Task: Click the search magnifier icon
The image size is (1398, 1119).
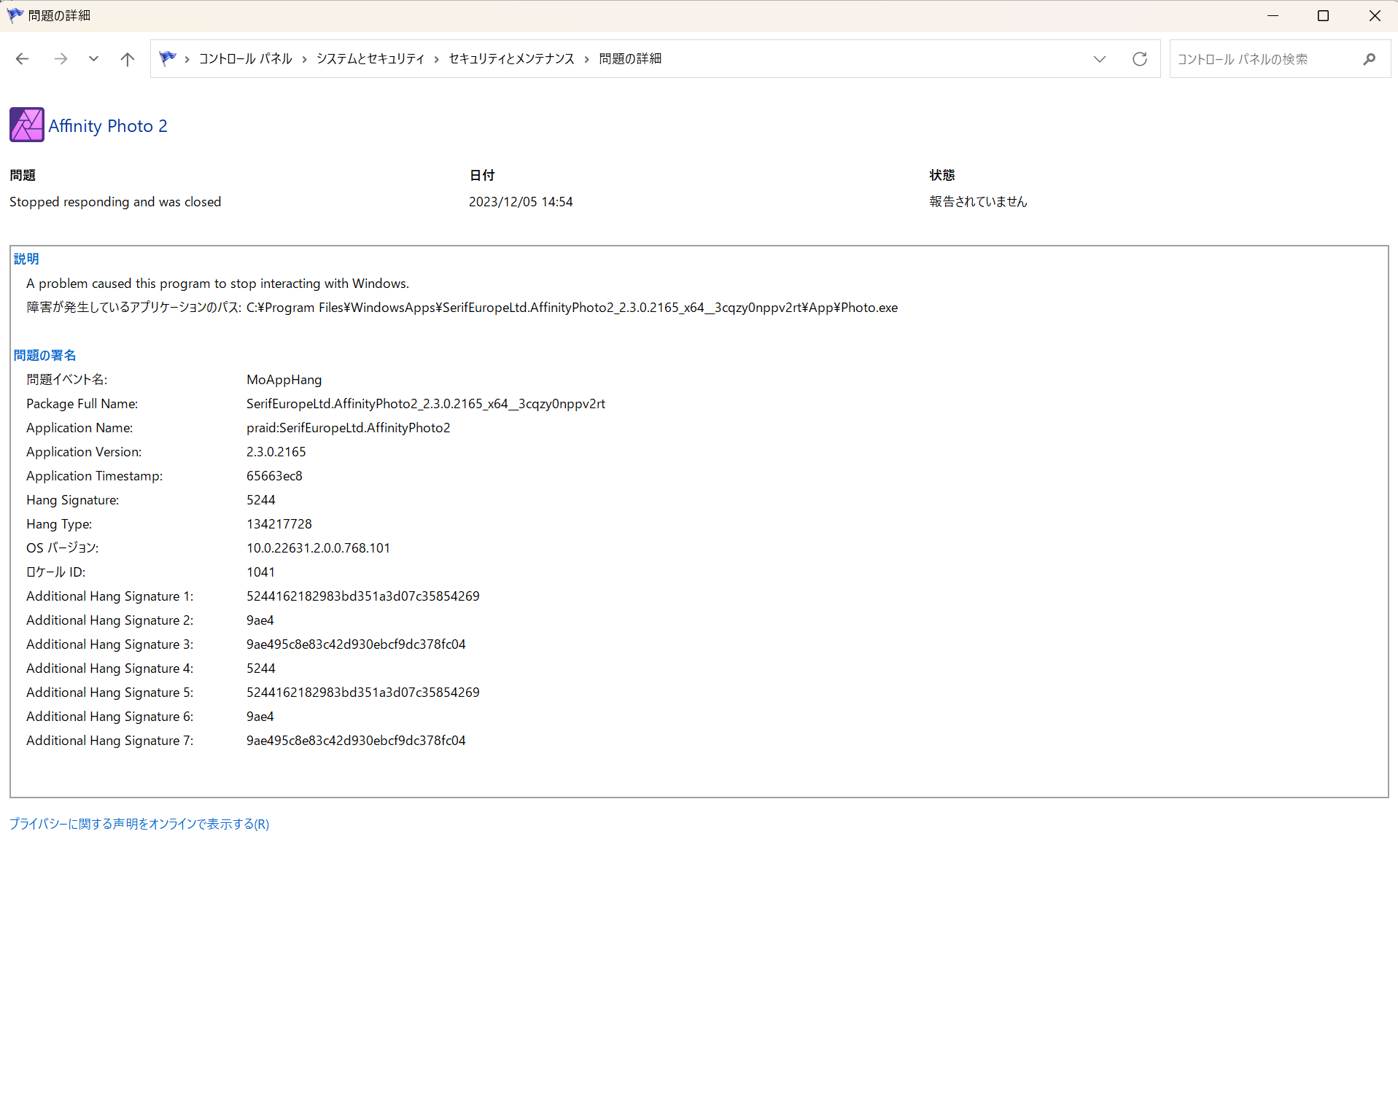Action: tap(1369, 59)
